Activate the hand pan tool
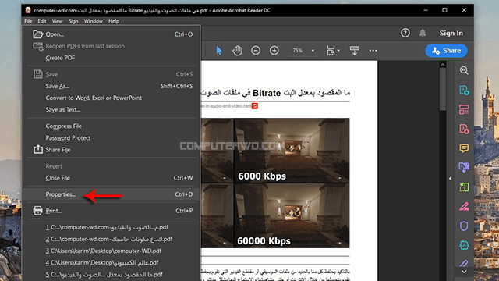499x281 pixels. click(237, 50)
